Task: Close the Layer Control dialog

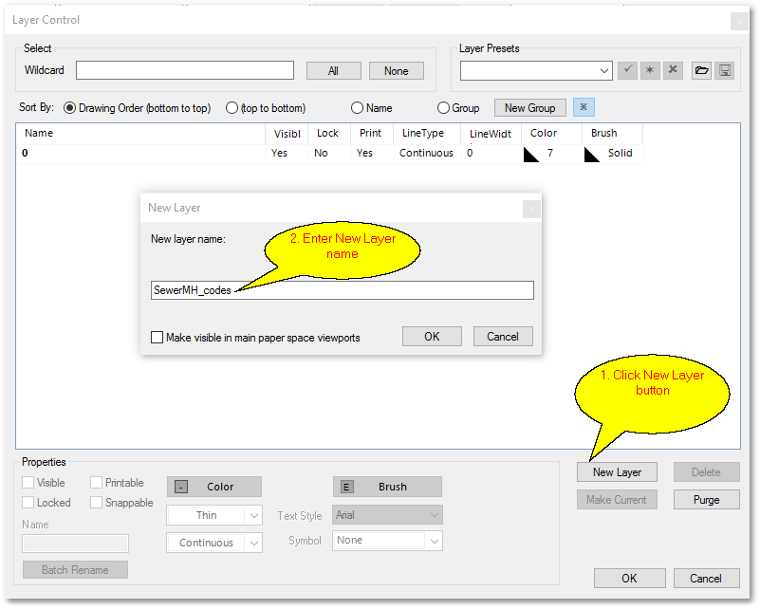Action: pyautogui.click(x=739, y=21)
